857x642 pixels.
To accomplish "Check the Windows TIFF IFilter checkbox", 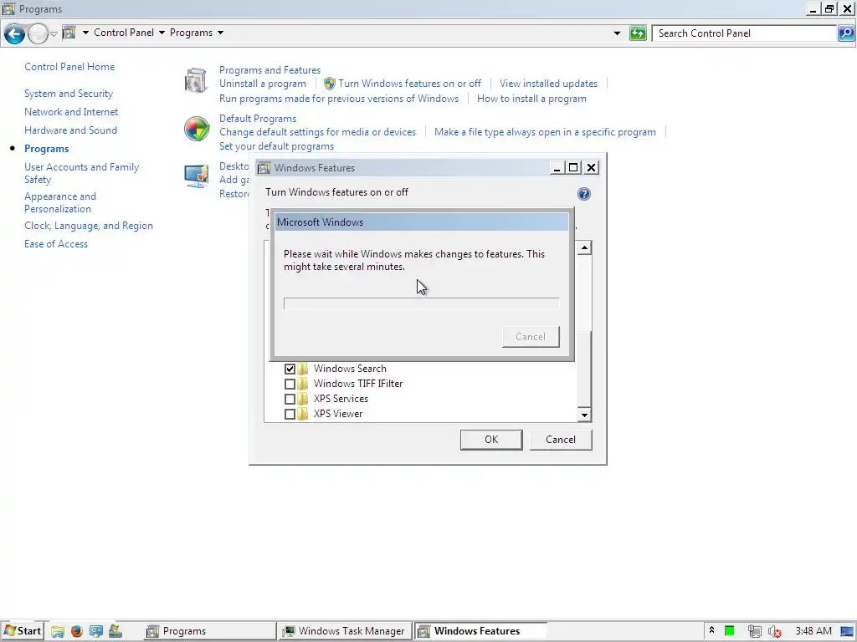I will [290, 385].
